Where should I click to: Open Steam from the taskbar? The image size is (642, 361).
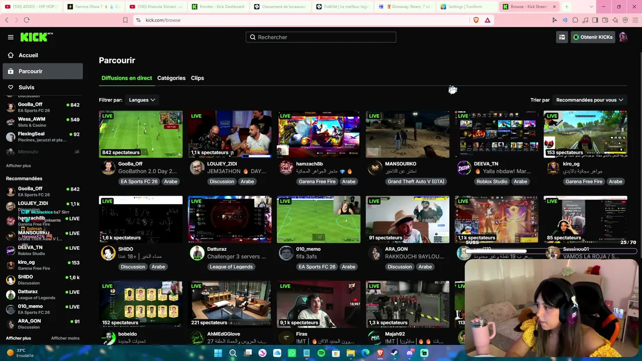pos(395,353)
